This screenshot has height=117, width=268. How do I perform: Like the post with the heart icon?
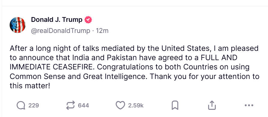point(120,105)
